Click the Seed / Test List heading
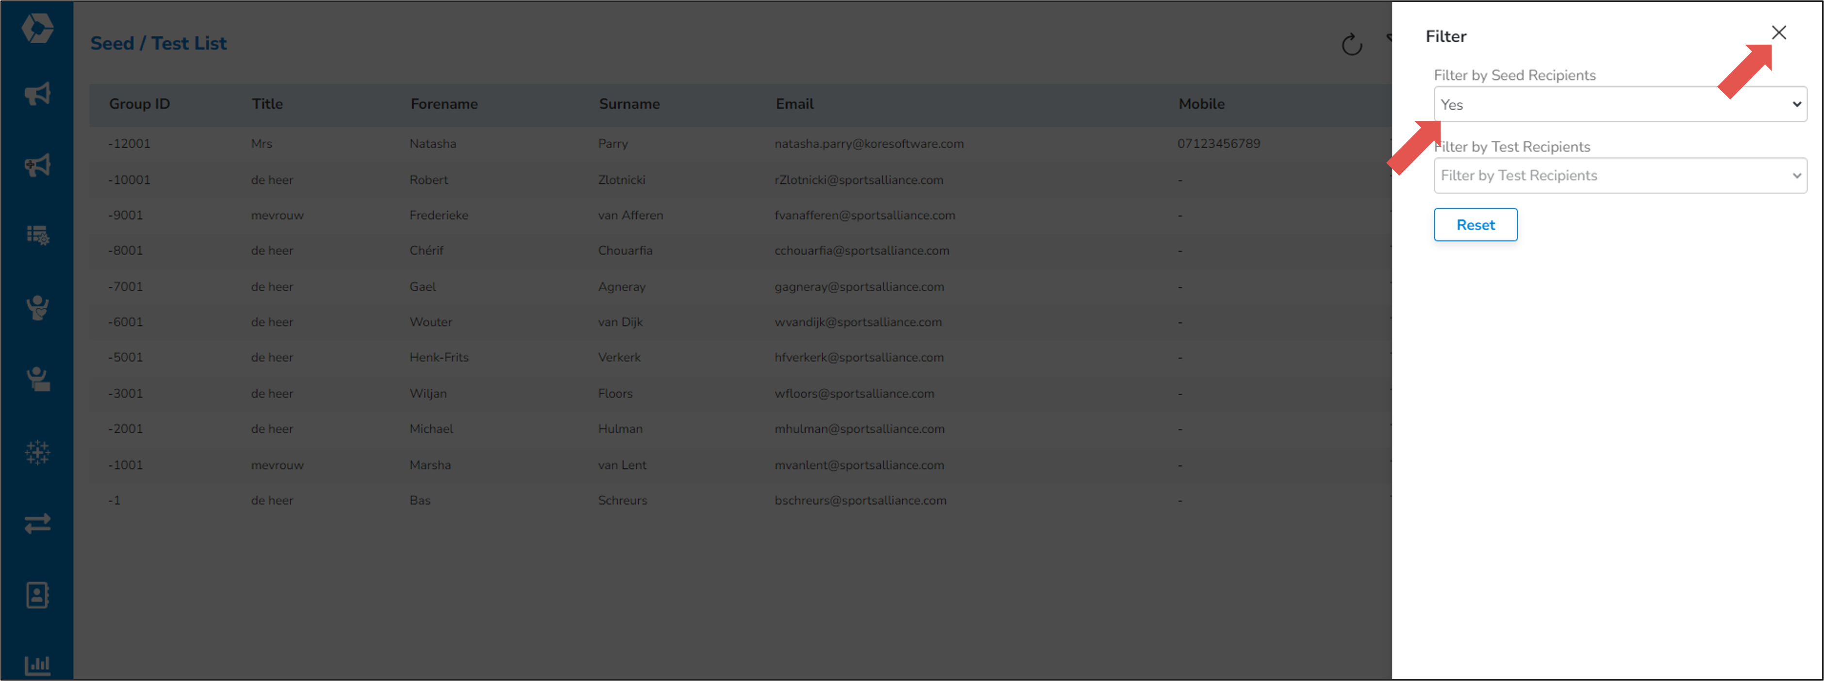 pos(159,43)
